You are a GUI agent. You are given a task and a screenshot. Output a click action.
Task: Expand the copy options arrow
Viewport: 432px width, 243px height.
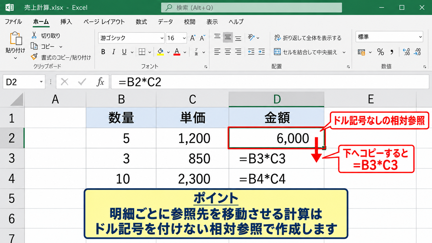(x=61, y=47)
